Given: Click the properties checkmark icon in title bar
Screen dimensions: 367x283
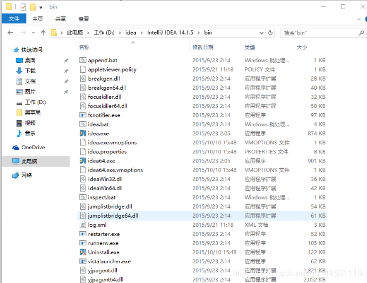Looking at the screenshot, I should point(23,7).
